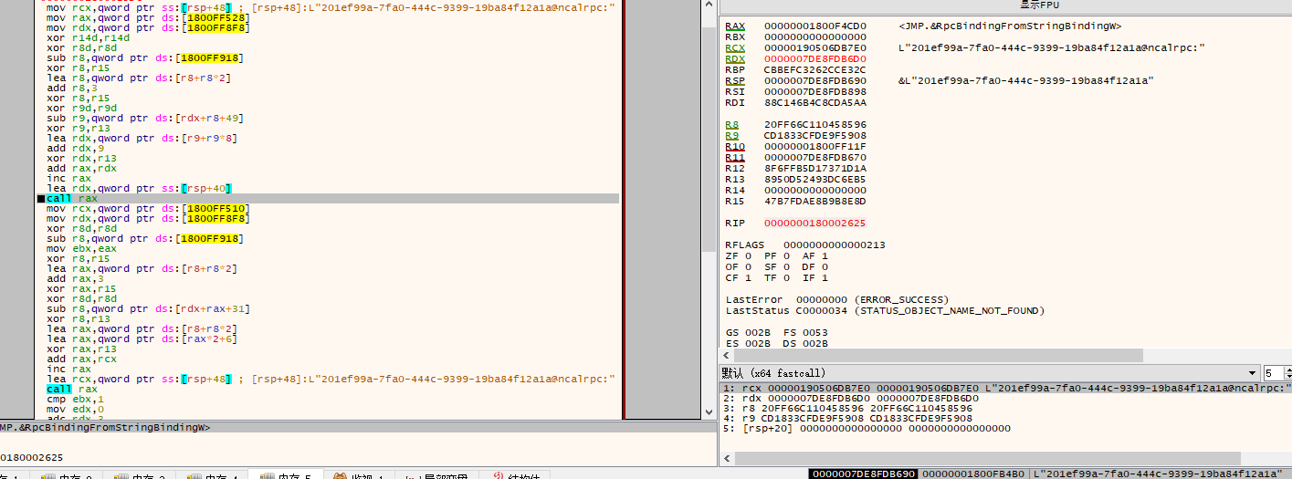
Task: Click left arrow of arguments horizontal scrollbar
Action: [x=727, y=457]
